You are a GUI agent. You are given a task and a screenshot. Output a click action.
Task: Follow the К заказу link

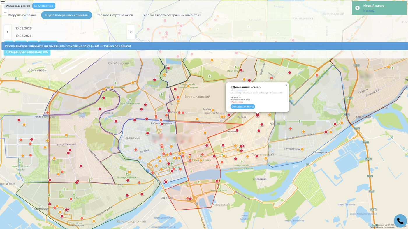click(369, 11)
